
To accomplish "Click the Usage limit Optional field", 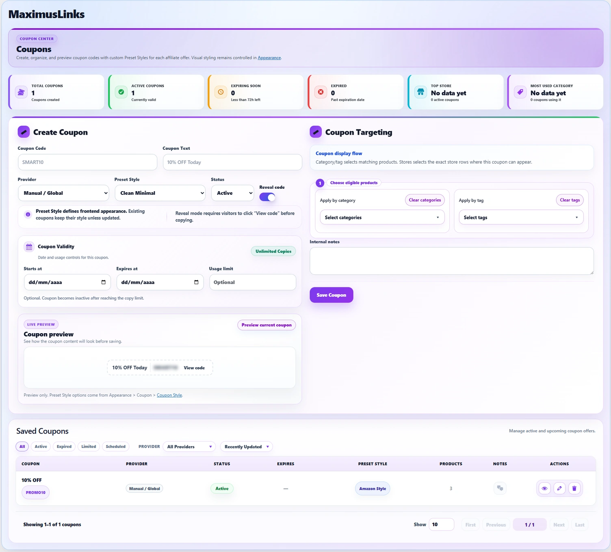I will click(253, 282).
